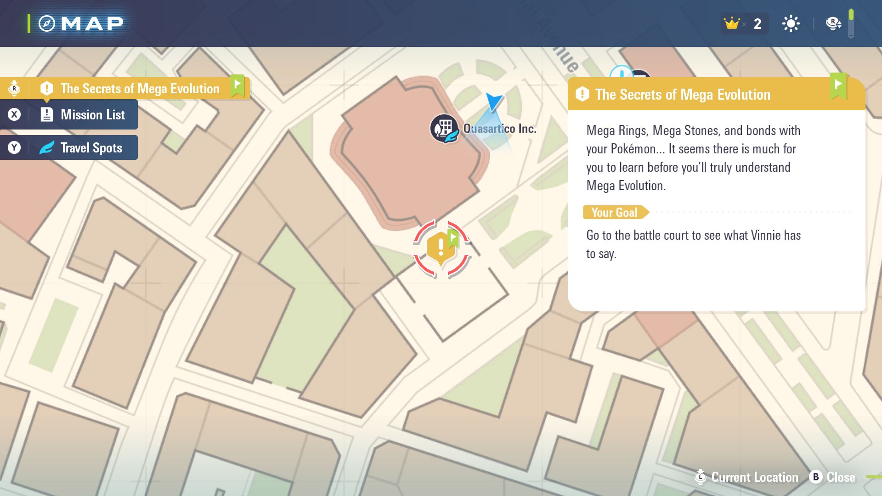882x496 pixels.
Task: Click the gold crown counter icon
Action: point(731,23)
